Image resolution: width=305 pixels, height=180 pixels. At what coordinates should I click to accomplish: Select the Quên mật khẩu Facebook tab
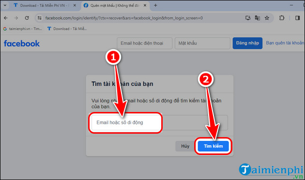(x=115, y=5)
